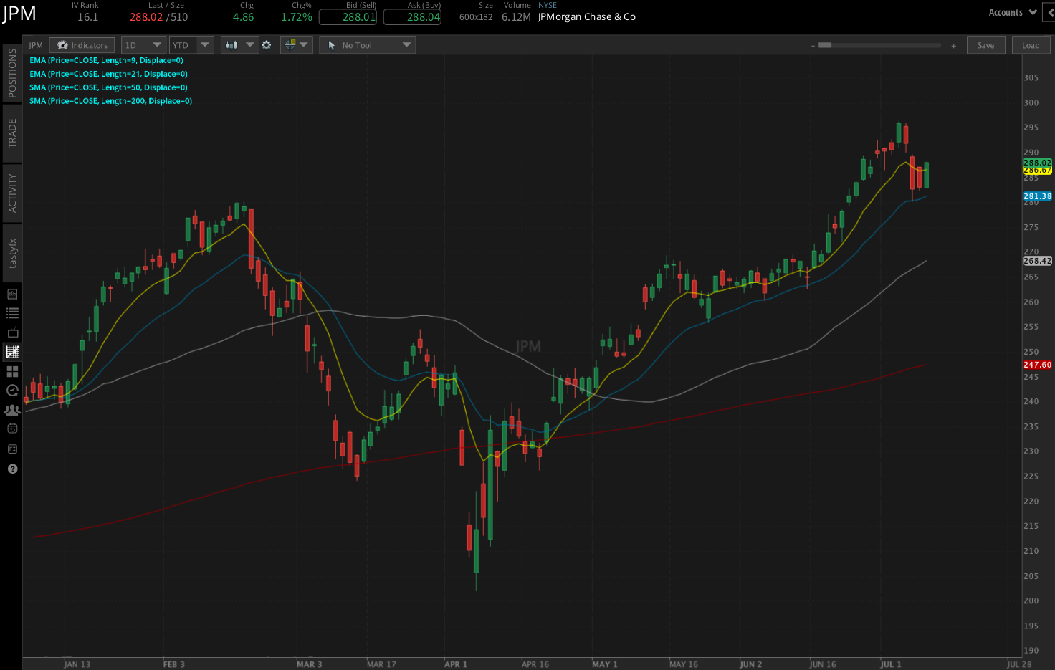The width and height of the screenshot is (1055, 670).
Task: Click the JPM symbol label in chart toolbar
Action: click(36, 45)
